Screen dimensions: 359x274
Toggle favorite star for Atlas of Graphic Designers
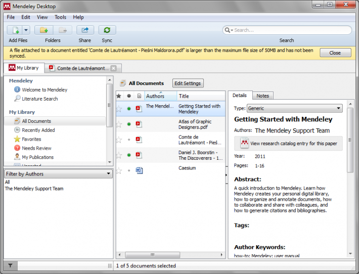click(119, 124)
